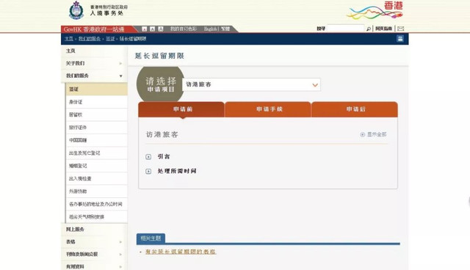470x270 pixels.
Task: Select the smallest font size icon
Action: click(x=145, y=29)
